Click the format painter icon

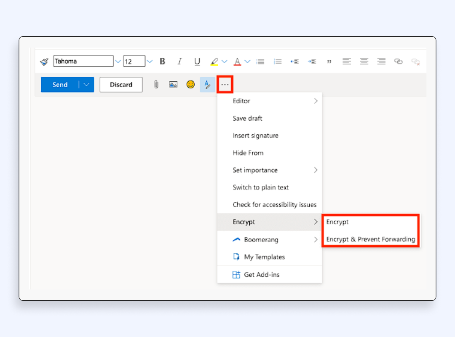[x=44, y=62]
